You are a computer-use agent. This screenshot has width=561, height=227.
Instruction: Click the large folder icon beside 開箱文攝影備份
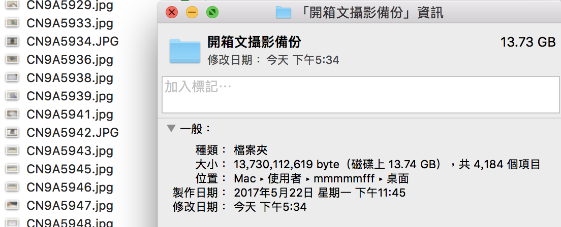(185, 51)
